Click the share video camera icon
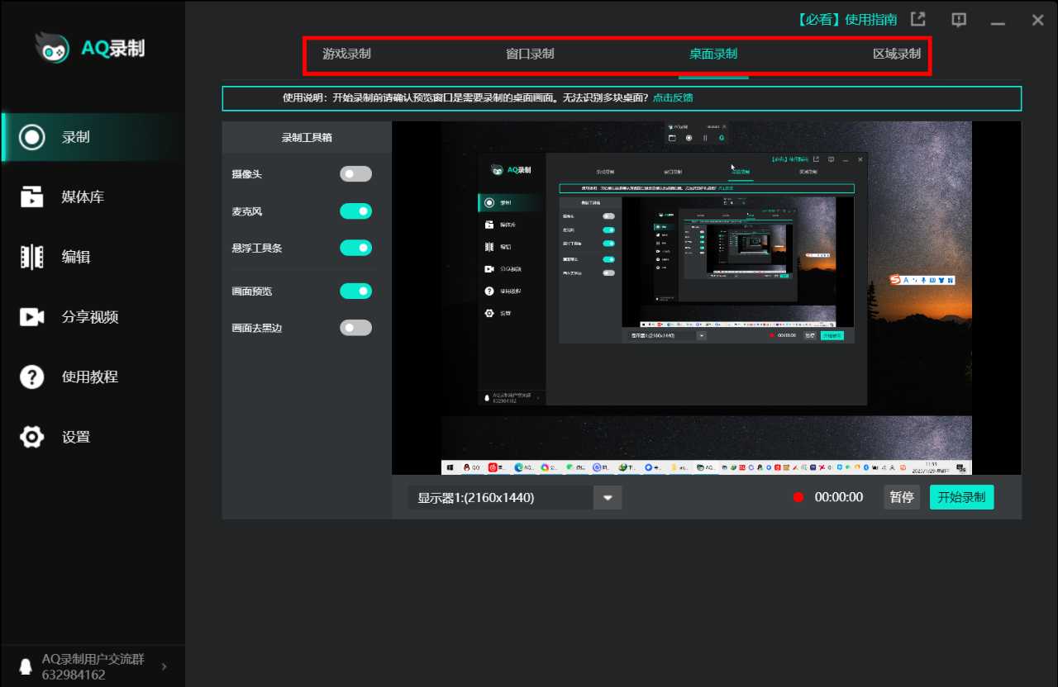Screen dimensions: 1058x687 32,317
